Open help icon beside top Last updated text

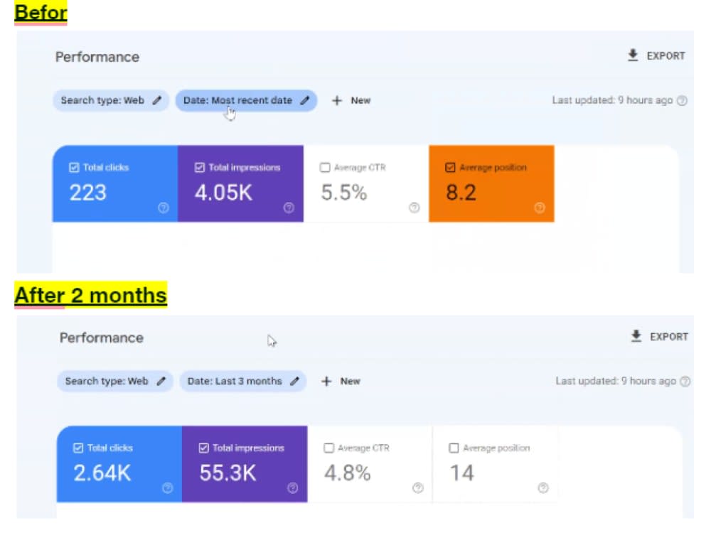682,101
